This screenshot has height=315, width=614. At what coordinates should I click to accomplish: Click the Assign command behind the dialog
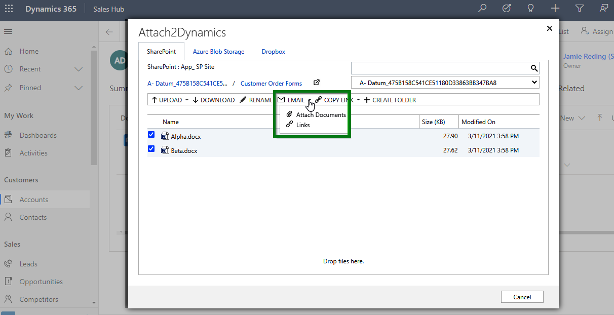597,31
